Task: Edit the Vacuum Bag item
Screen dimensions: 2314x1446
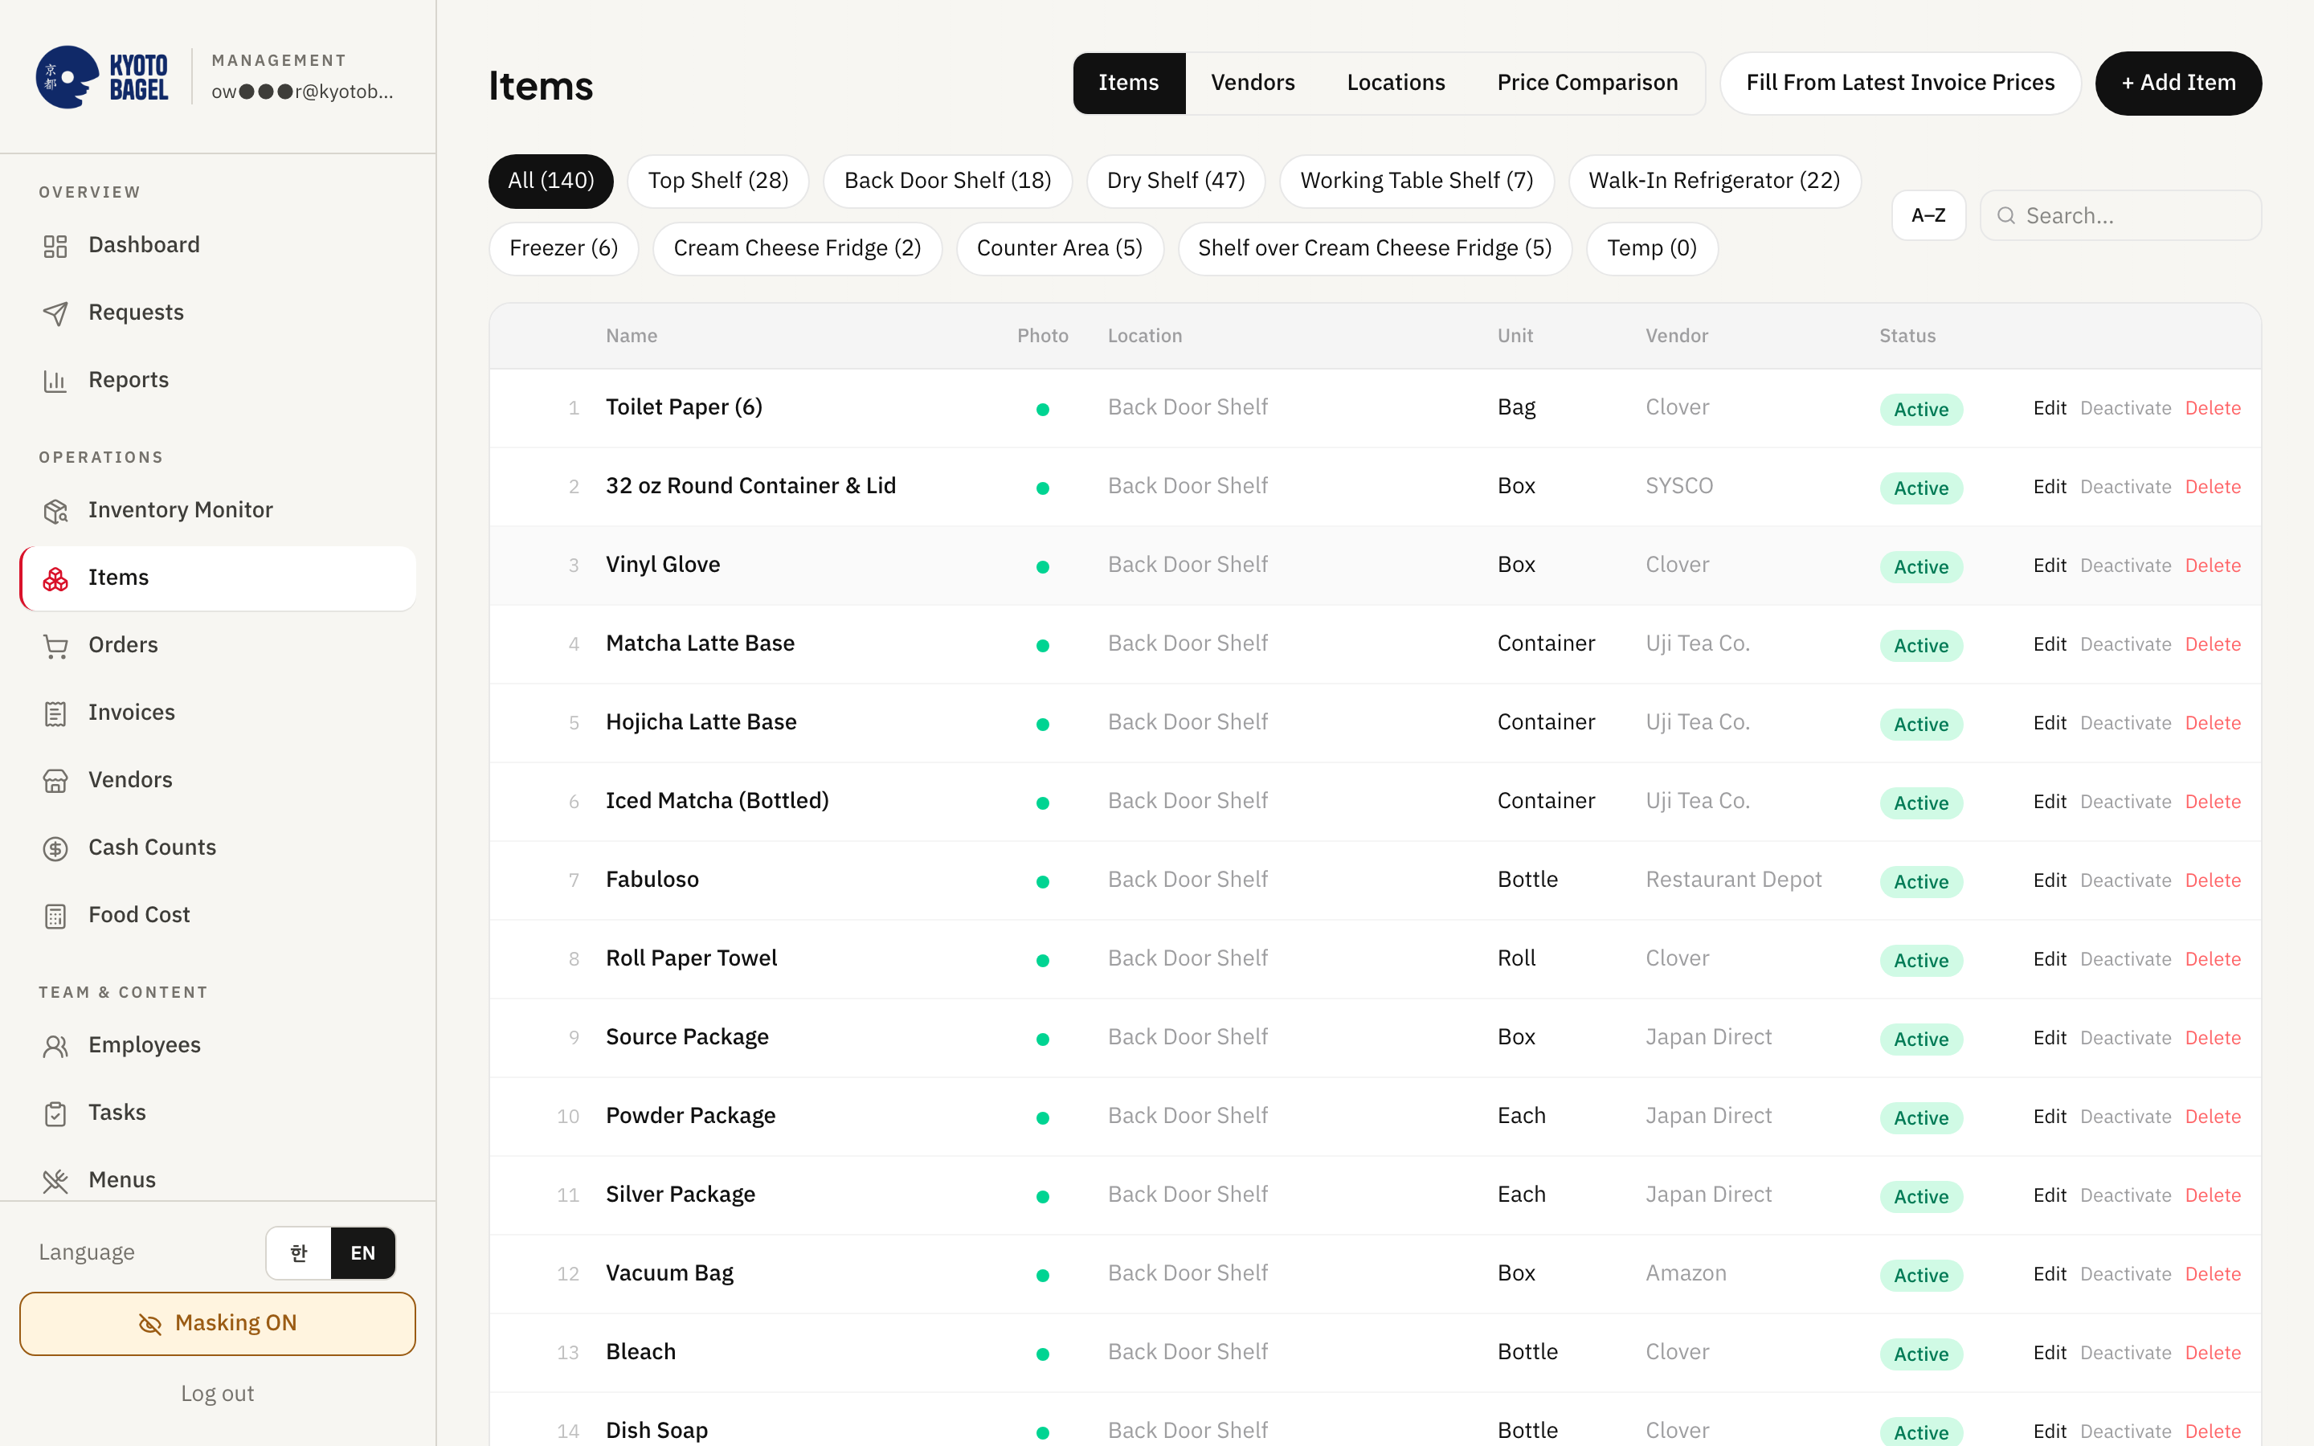Action: click(x=2049, y=1274)
